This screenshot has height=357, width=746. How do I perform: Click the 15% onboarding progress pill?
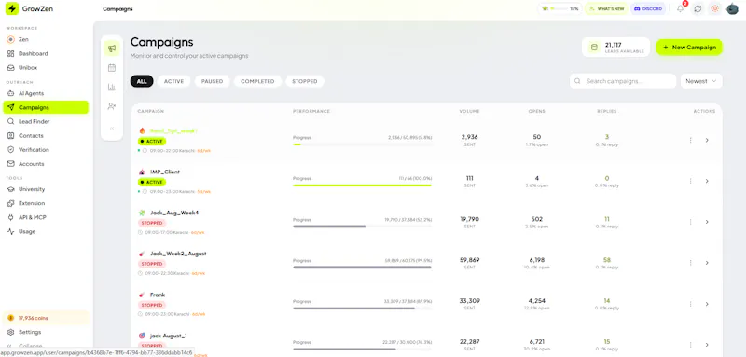pos(560,8)
